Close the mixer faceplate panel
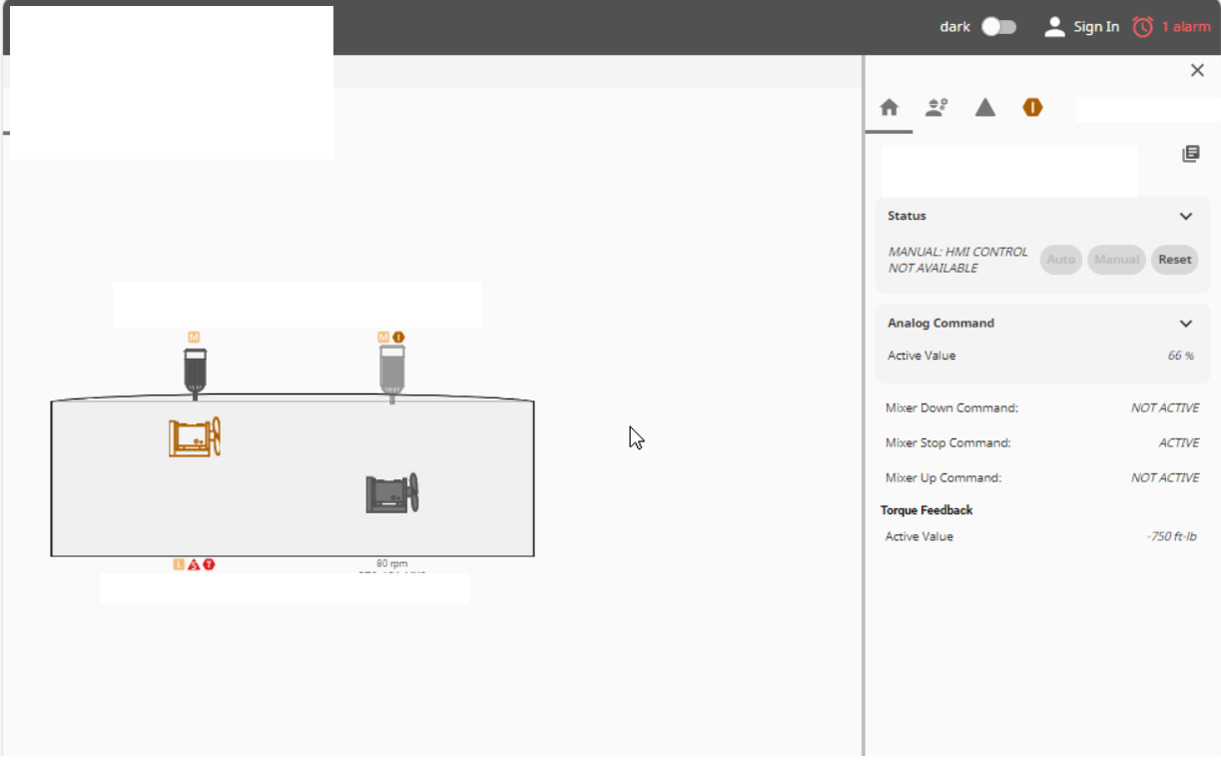 [x=1197, y=70]
